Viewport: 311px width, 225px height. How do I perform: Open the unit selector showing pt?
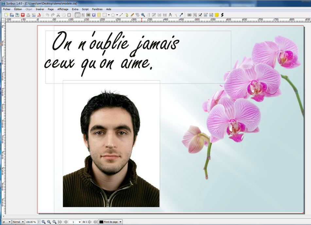point(7,222)
